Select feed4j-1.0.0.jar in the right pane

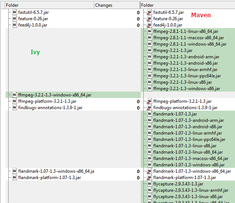[168, 25]
